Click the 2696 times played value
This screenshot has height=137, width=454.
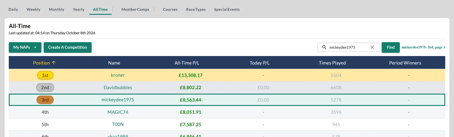pyautogui.click(x=336, y=112)
